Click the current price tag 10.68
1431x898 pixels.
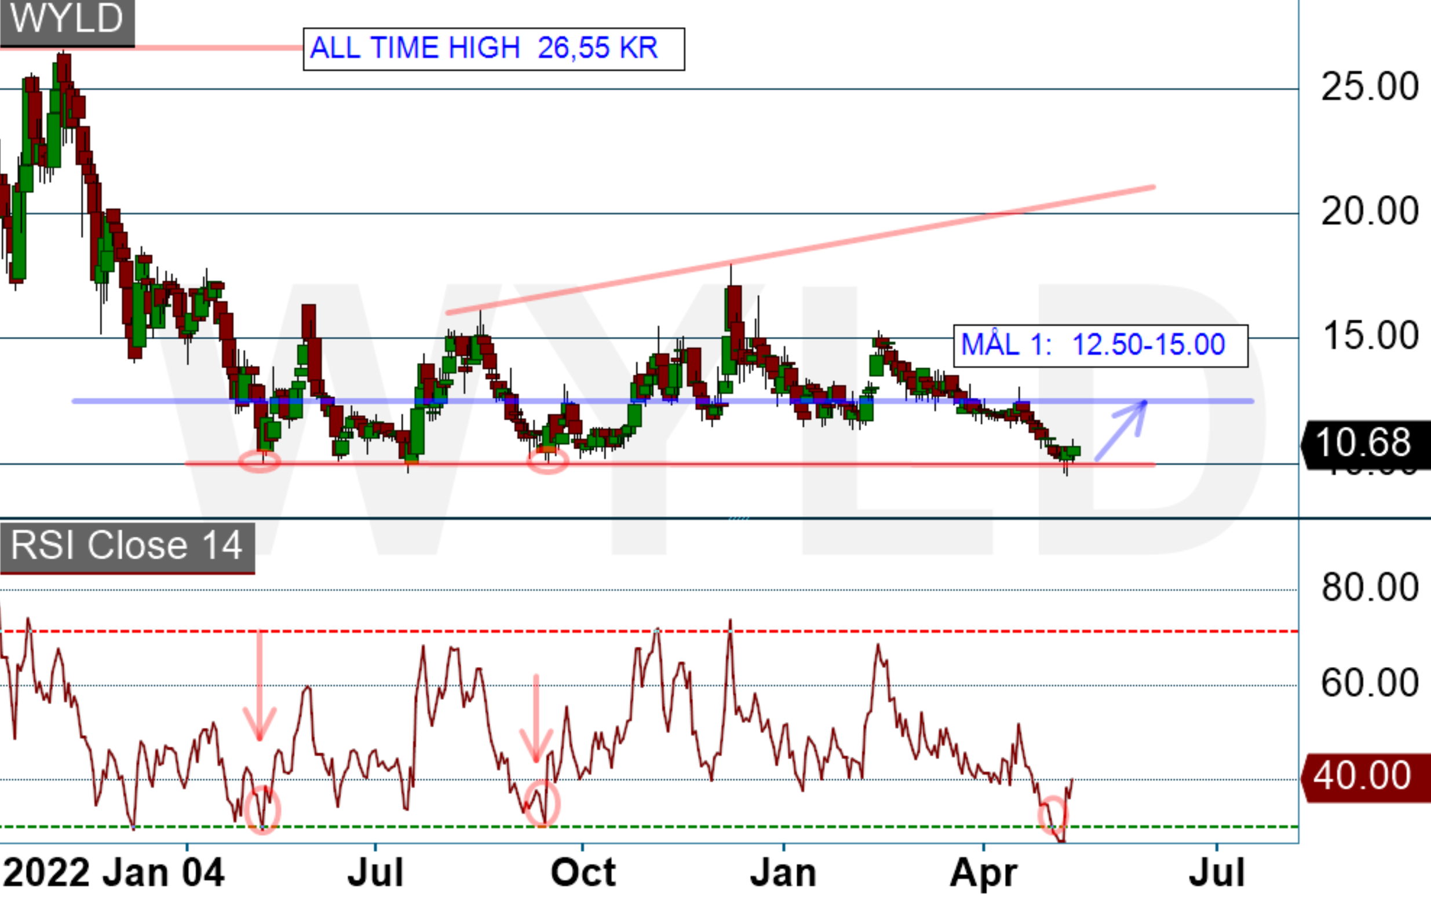(1366, 444)
